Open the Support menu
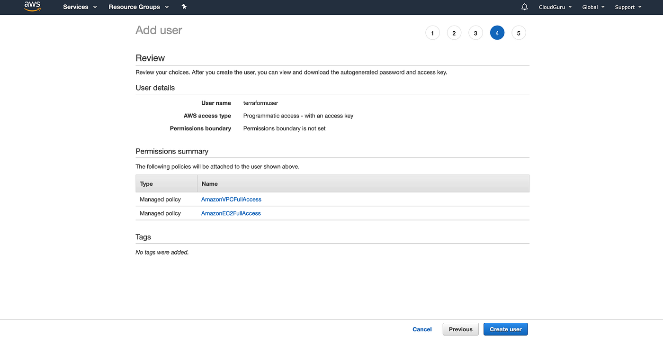This screenshot has height=337, width=663. pyautogui.click(x=627, y=7)
